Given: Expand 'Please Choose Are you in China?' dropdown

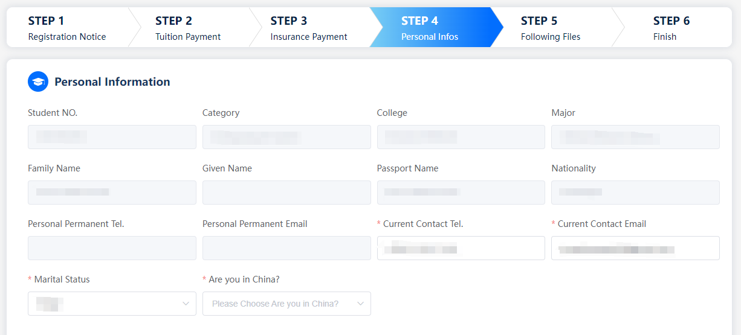Looking at the screenshot, I should pos(286,304).
